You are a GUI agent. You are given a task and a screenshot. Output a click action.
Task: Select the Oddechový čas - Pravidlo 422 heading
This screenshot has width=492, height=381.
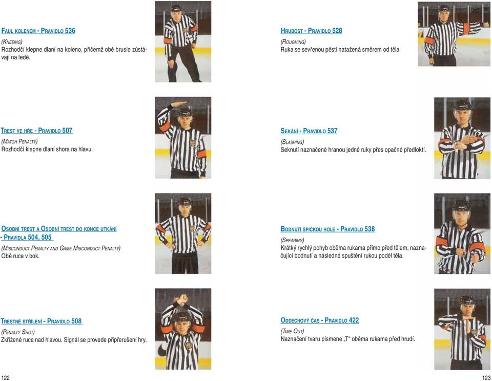pyautogui.click(x=320, y=320)
